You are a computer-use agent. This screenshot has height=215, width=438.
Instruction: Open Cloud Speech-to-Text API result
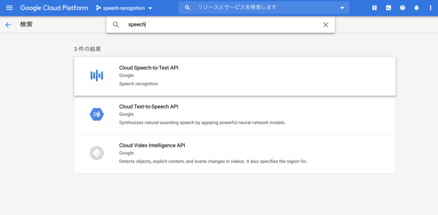(235, 76)
